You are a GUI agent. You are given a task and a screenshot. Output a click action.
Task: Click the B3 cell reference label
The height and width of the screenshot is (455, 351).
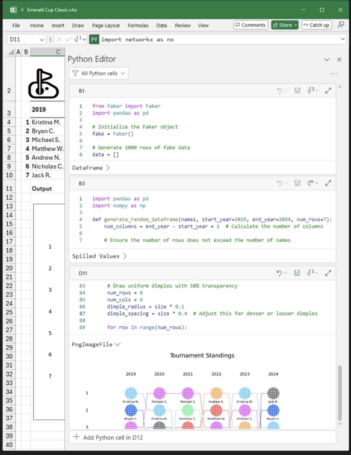82,183
